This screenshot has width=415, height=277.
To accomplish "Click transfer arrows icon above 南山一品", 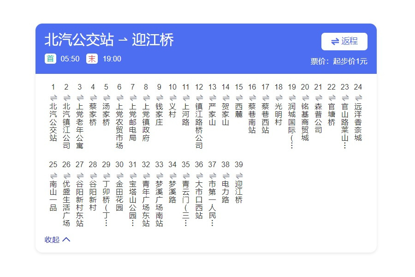I will coord(54,176).
